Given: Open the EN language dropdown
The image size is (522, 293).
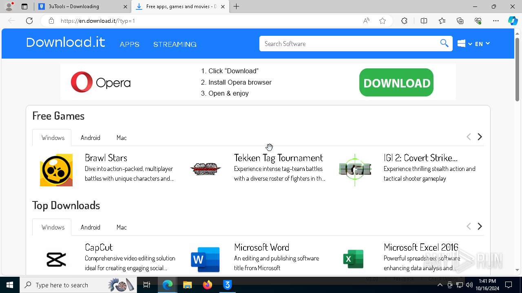Looking at the screenshot, I should click(482, 44).
